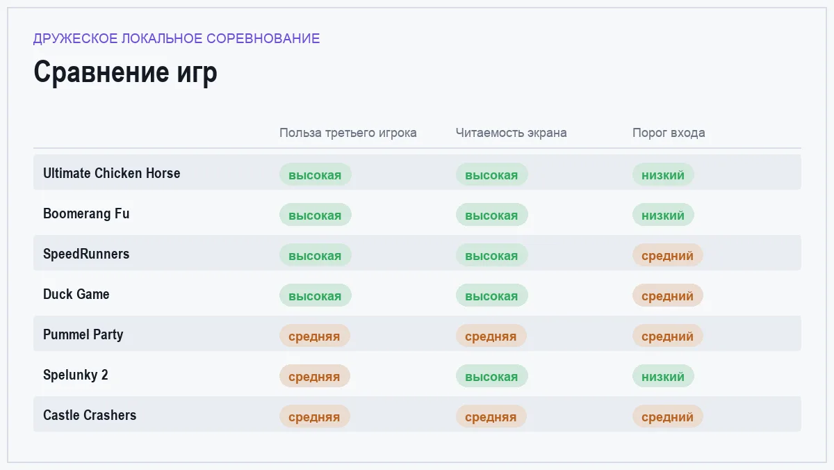The image size is (834, 470).
Task: Click Pummel Party third-player benefit "средняя"
Action: 315,336
